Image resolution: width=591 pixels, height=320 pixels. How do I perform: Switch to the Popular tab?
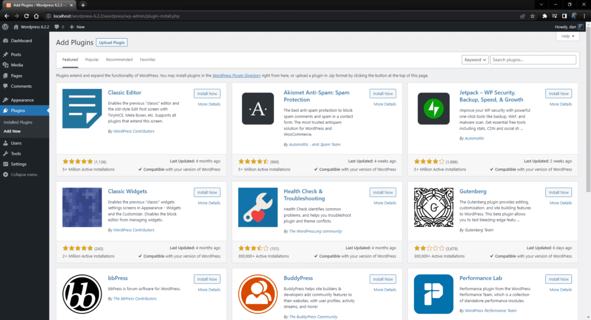(92, 59)
